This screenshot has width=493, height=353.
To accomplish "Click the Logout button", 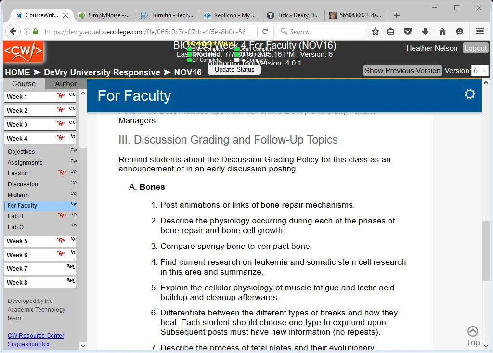I will pyautogui.click(x=475, y=48).
